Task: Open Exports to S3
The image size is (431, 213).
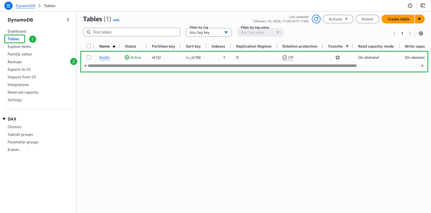Action: click(x=19, y=69)
